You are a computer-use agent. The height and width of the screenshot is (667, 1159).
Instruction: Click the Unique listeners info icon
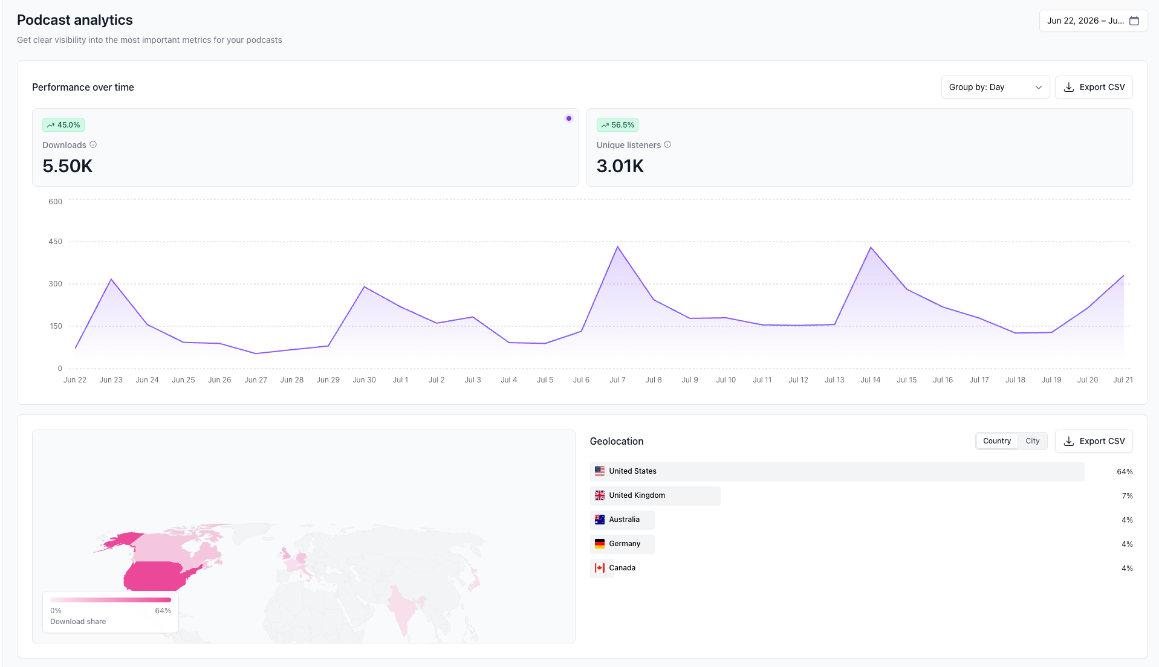667,145
